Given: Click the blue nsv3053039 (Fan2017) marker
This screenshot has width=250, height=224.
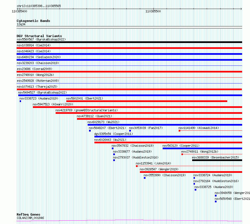Looking at the screenshot, I should click(130, 131).
